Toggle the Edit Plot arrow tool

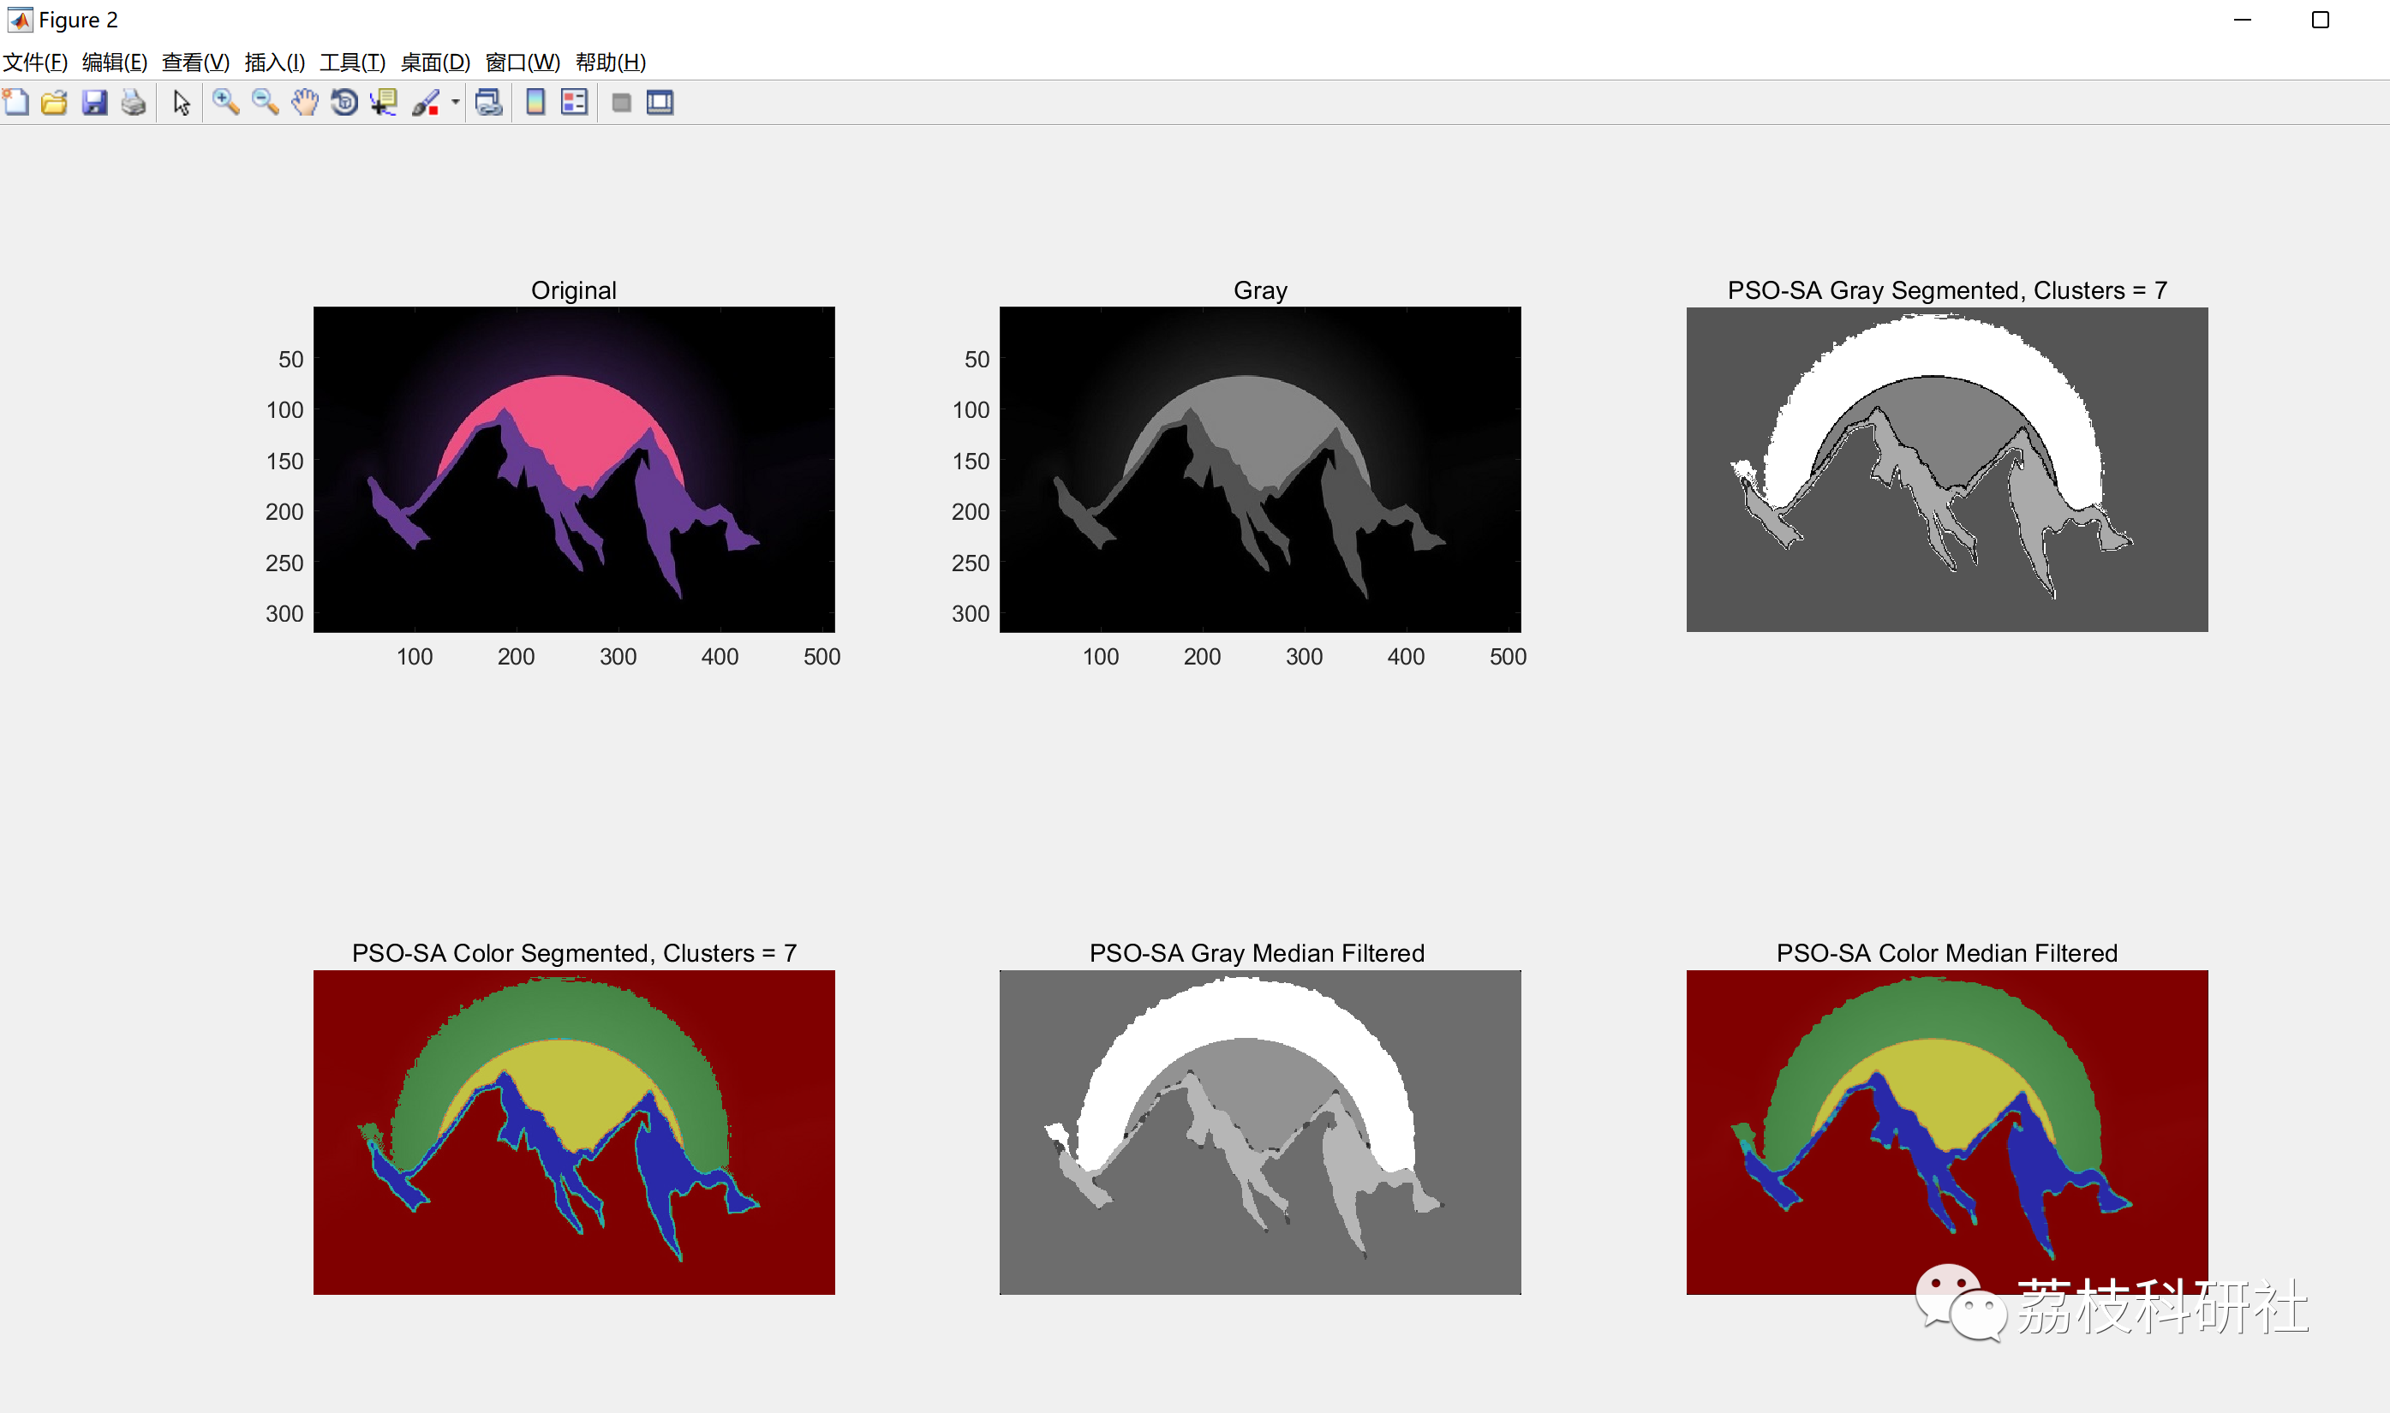click(x=182, y=103)
